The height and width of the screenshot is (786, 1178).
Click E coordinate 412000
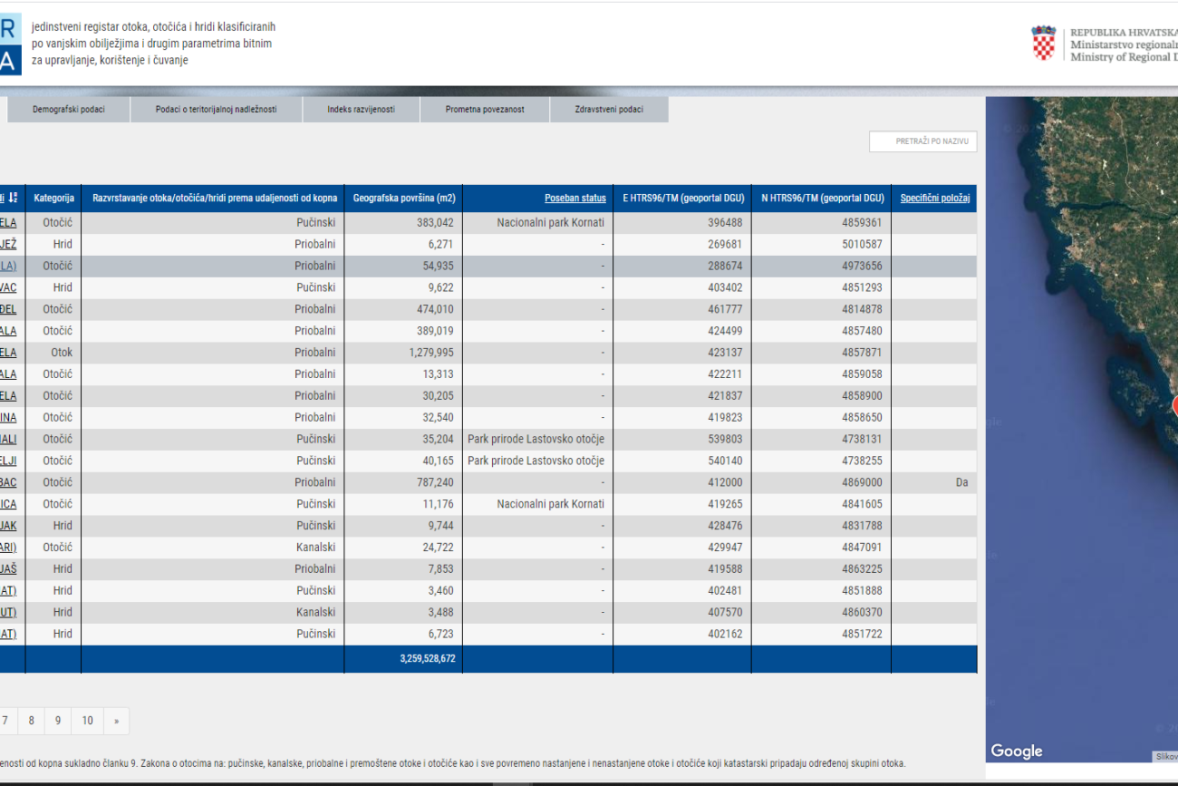click(x=725, y=482)
